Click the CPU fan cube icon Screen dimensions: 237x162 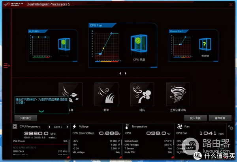tap(138, 44)
